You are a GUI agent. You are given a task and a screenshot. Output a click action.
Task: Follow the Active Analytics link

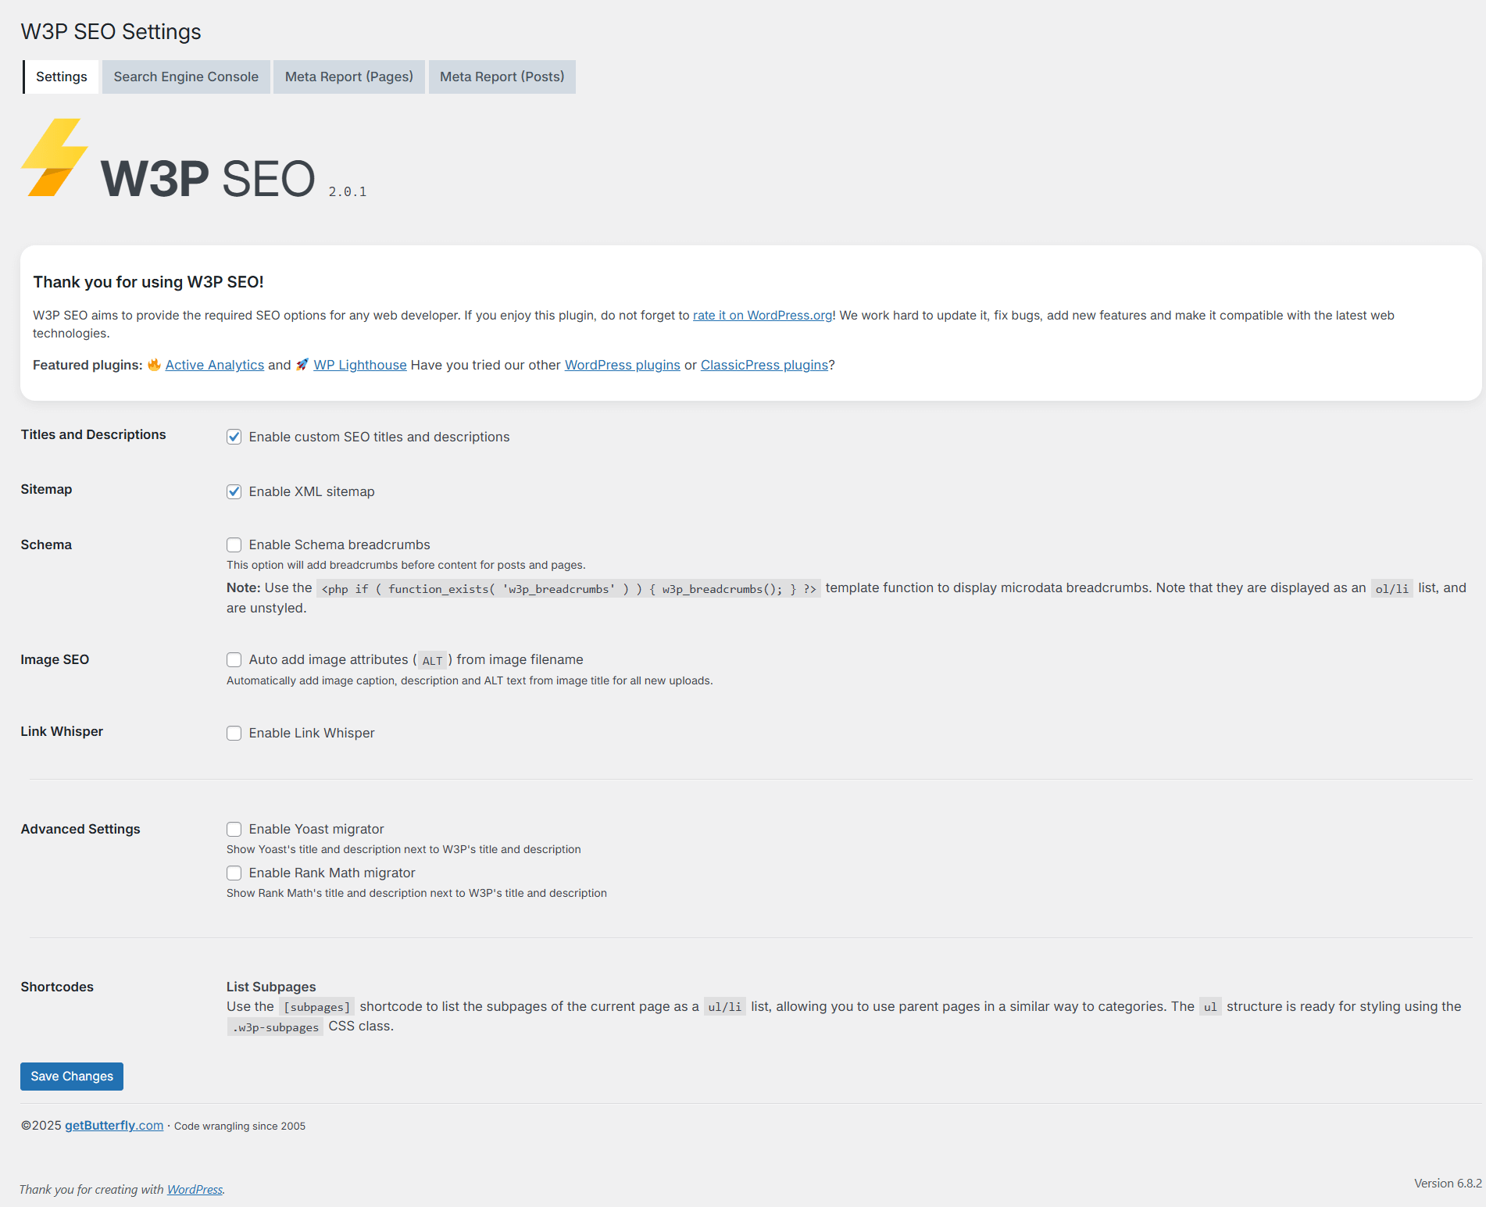click(x=214, y=365)
